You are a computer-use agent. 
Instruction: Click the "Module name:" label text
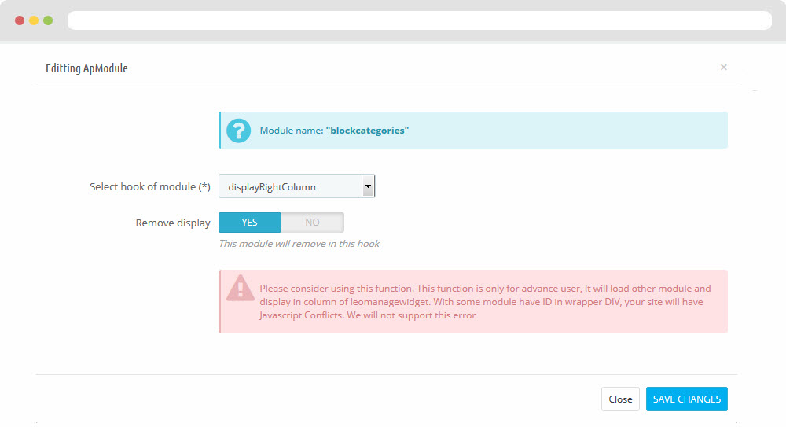click(x=291, y=131)
